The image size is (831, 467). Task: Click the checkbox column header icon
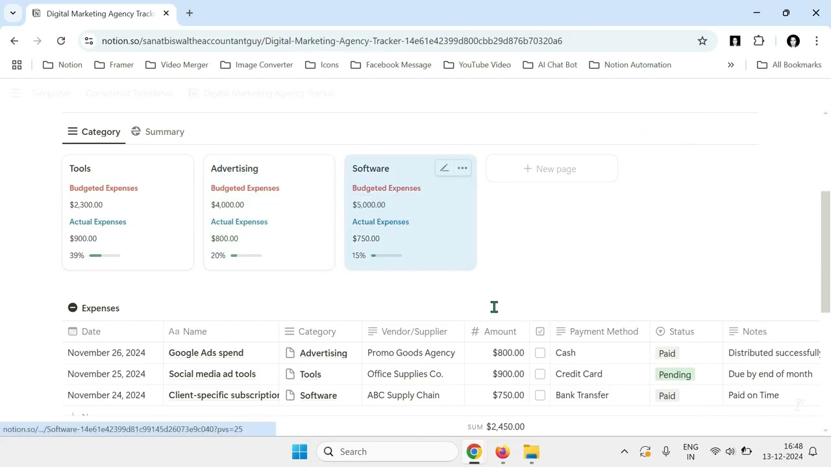coord(540,331)
